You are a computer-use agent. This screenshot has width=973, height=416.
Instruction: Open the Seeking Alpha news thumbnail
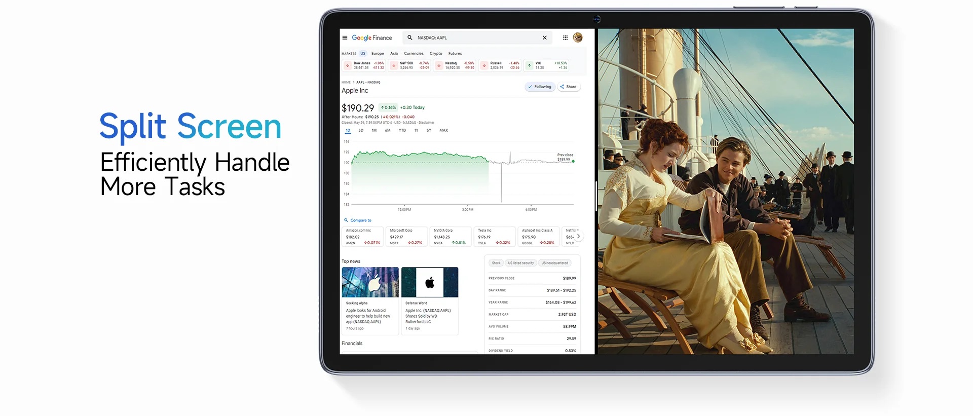click(370, 282)
